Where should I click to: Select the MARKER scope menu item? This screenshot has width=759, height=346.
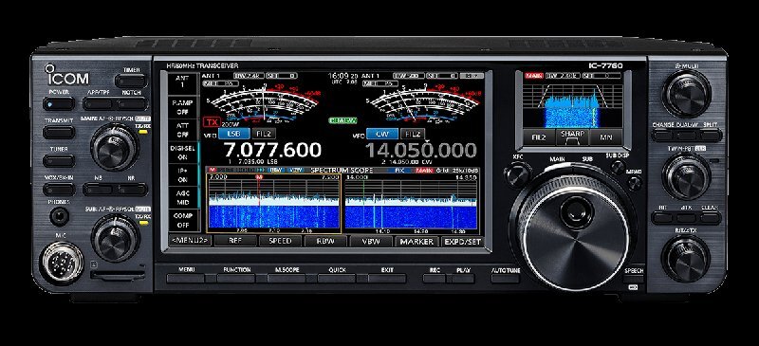417,241
